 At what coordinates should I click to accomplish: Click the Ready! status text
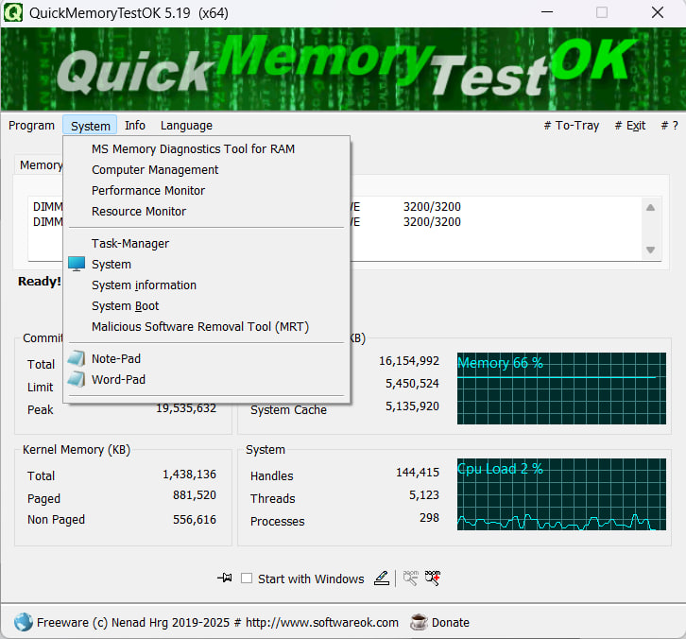[40, 281]
